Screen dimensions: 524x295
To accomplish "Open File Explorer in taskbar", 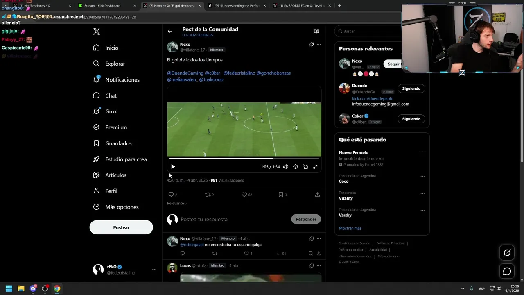I will click(21, 288).
